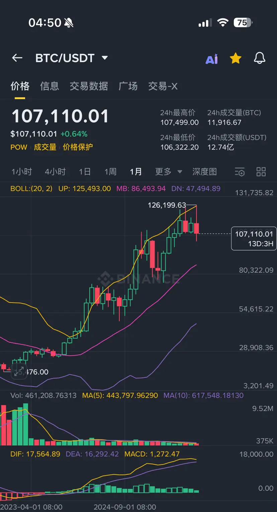Open the chart layout grid icon
The height and width of the screenshot is (512, 277).
261,172
